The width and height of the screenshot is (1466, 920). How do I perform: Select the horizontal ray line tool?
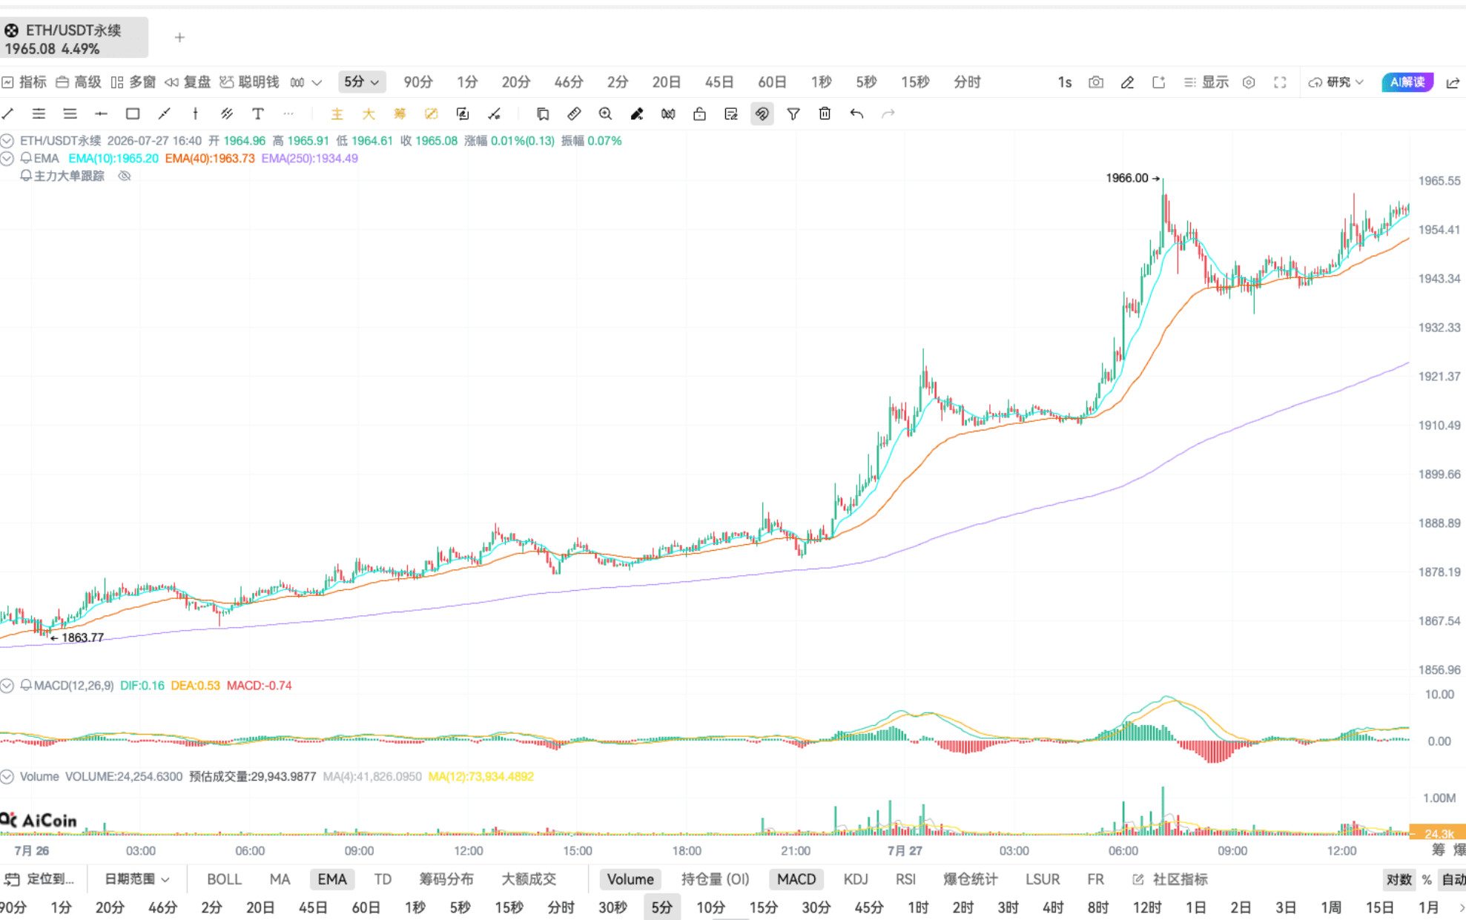click(x=102, y=113)
